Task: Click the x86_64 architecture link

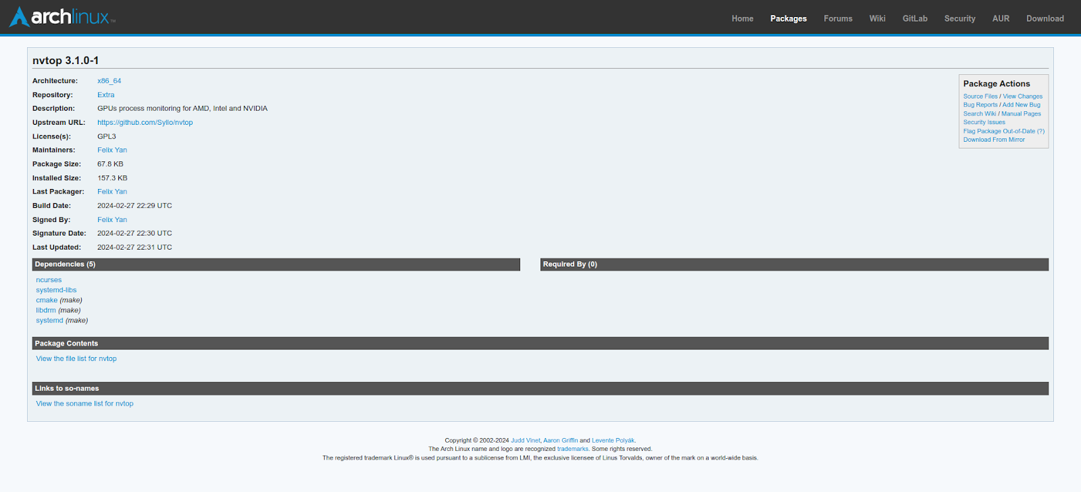Action: coord(109,81)
